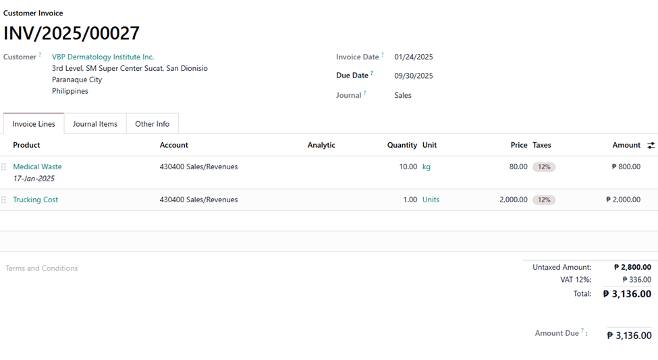Click the help icon next to Journal

pos(365,93)
